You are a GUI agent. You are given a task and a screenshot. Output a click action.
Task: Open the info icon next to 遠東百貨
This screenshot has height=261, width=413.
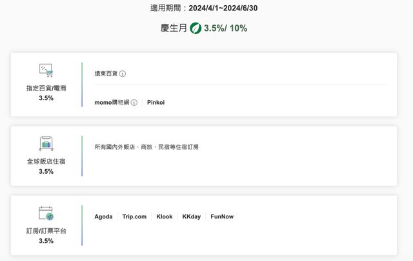click(x=123, y=74)
